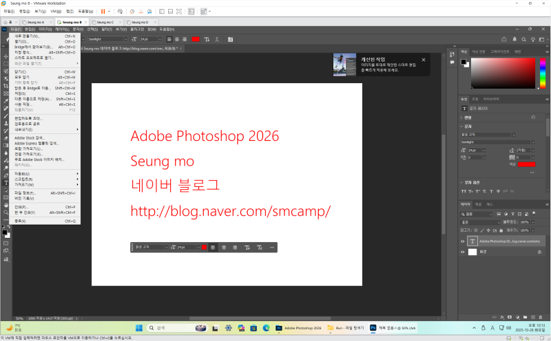Viewport: 551px width, 341px height.
Task: Select the Move tool in Photoshop toolbar
Action: coord(6,56)
